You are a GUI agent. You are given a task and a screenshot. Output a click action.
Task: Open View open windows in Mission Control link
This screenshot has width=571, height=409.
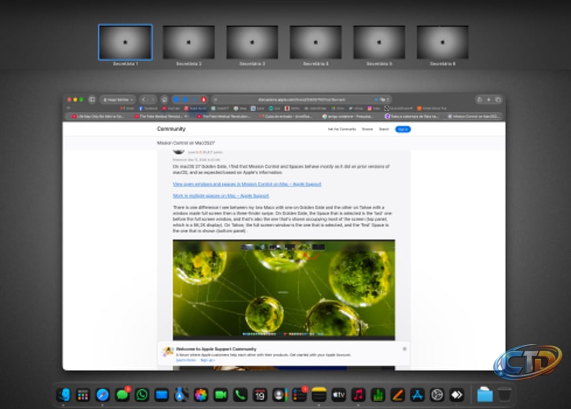pos(247,184)
